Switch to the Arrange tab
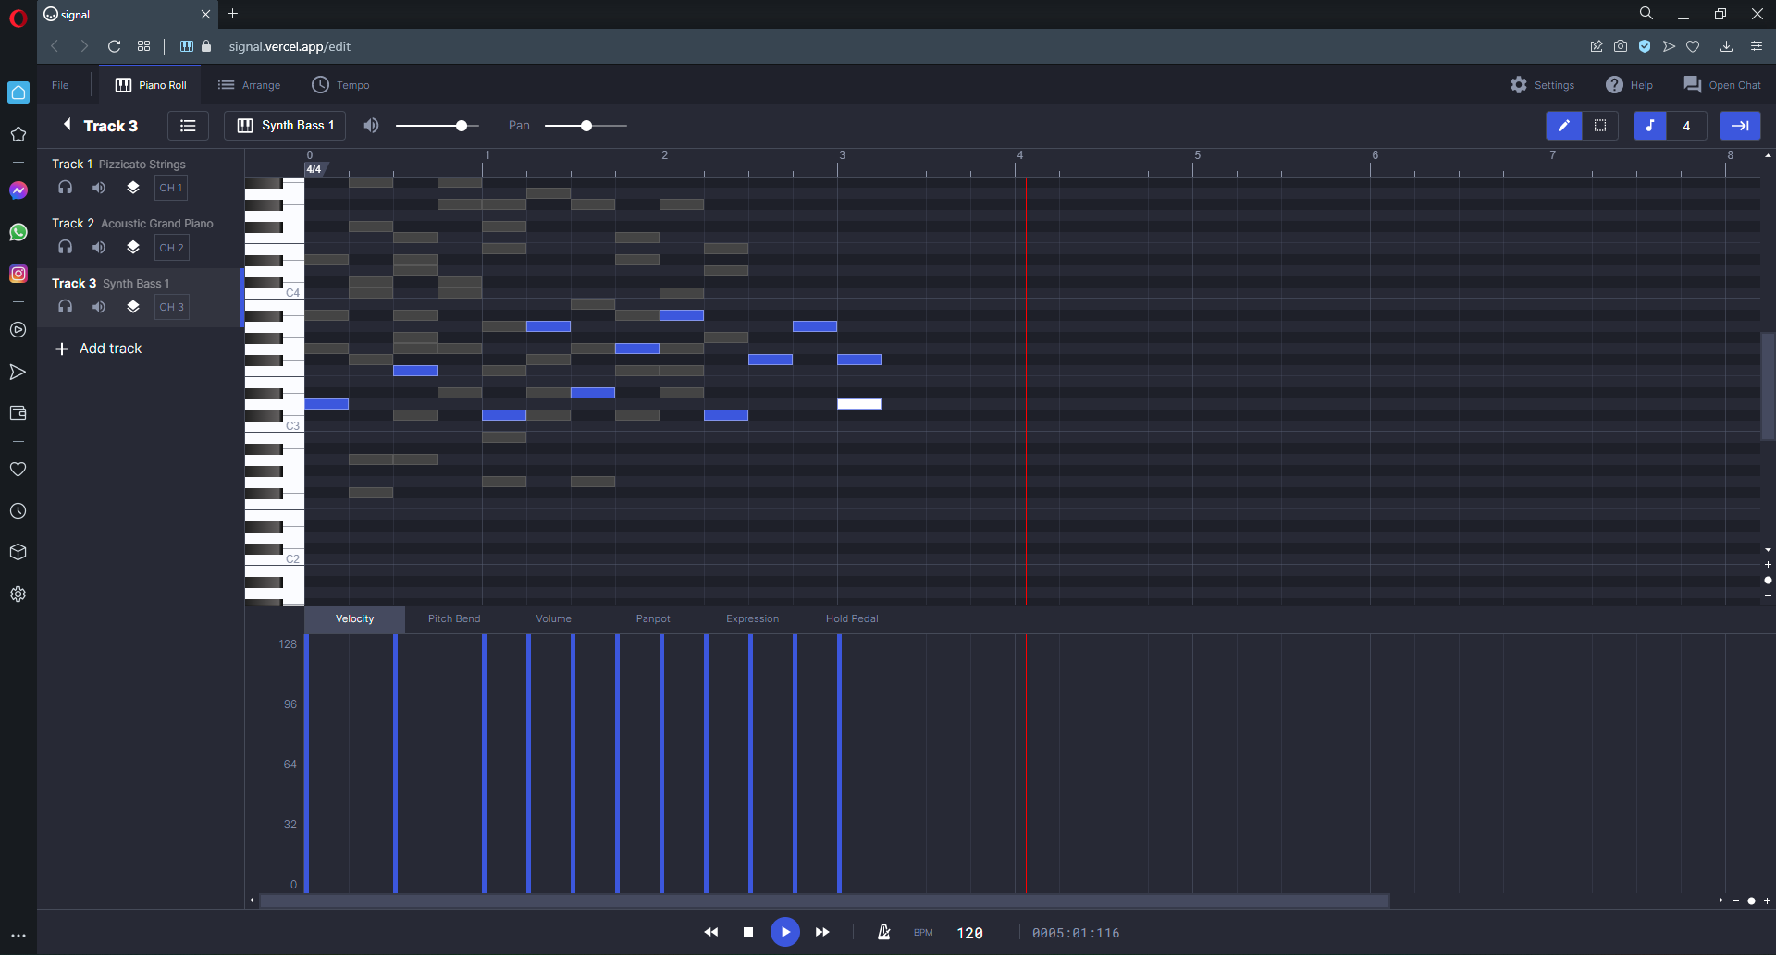This screenshot has width=1776, height=955. click(249, 84)
